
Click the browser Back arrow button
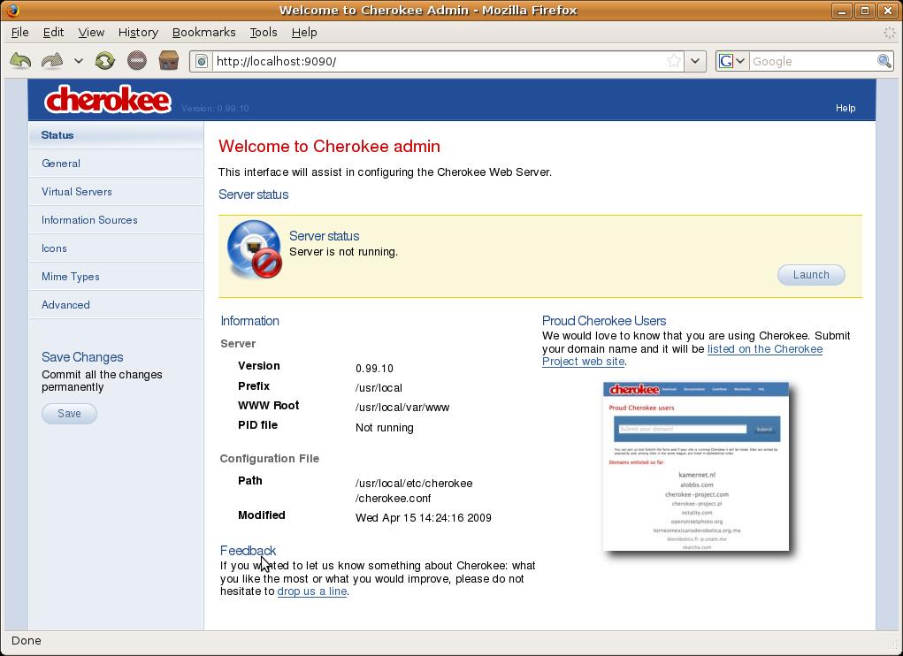pyautogui.click(x=20, y=61)
